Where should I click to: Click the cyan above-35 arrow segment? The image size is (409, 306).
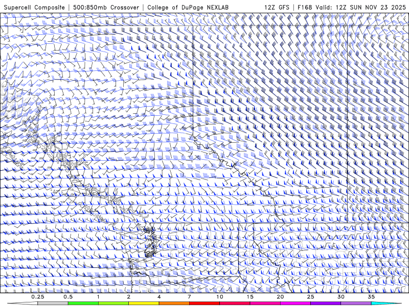386,303
